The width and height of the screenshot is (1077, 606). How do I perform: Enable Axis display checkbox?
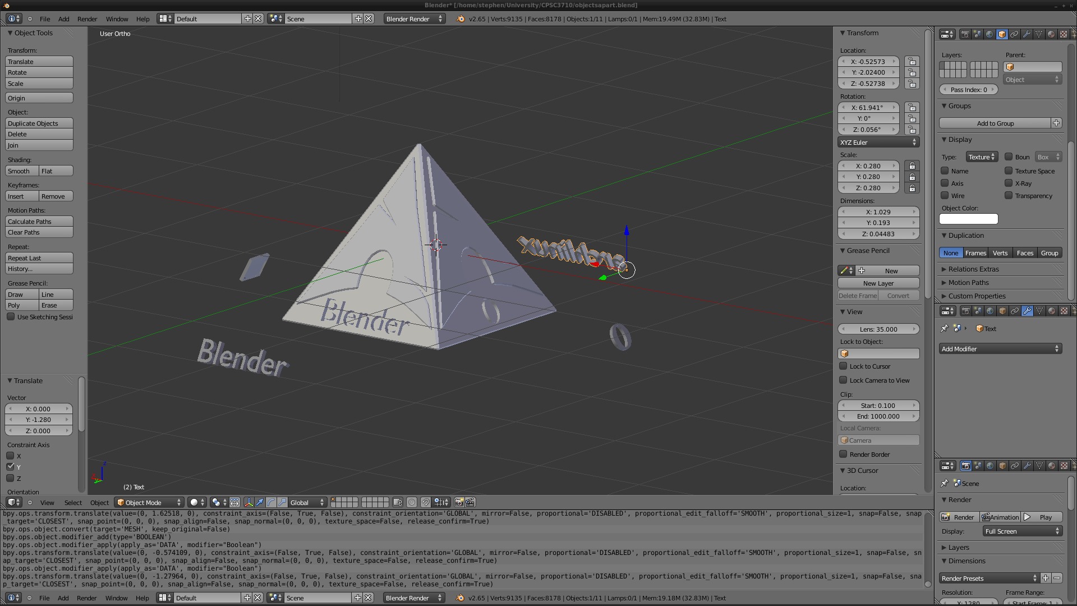point(945,183)
